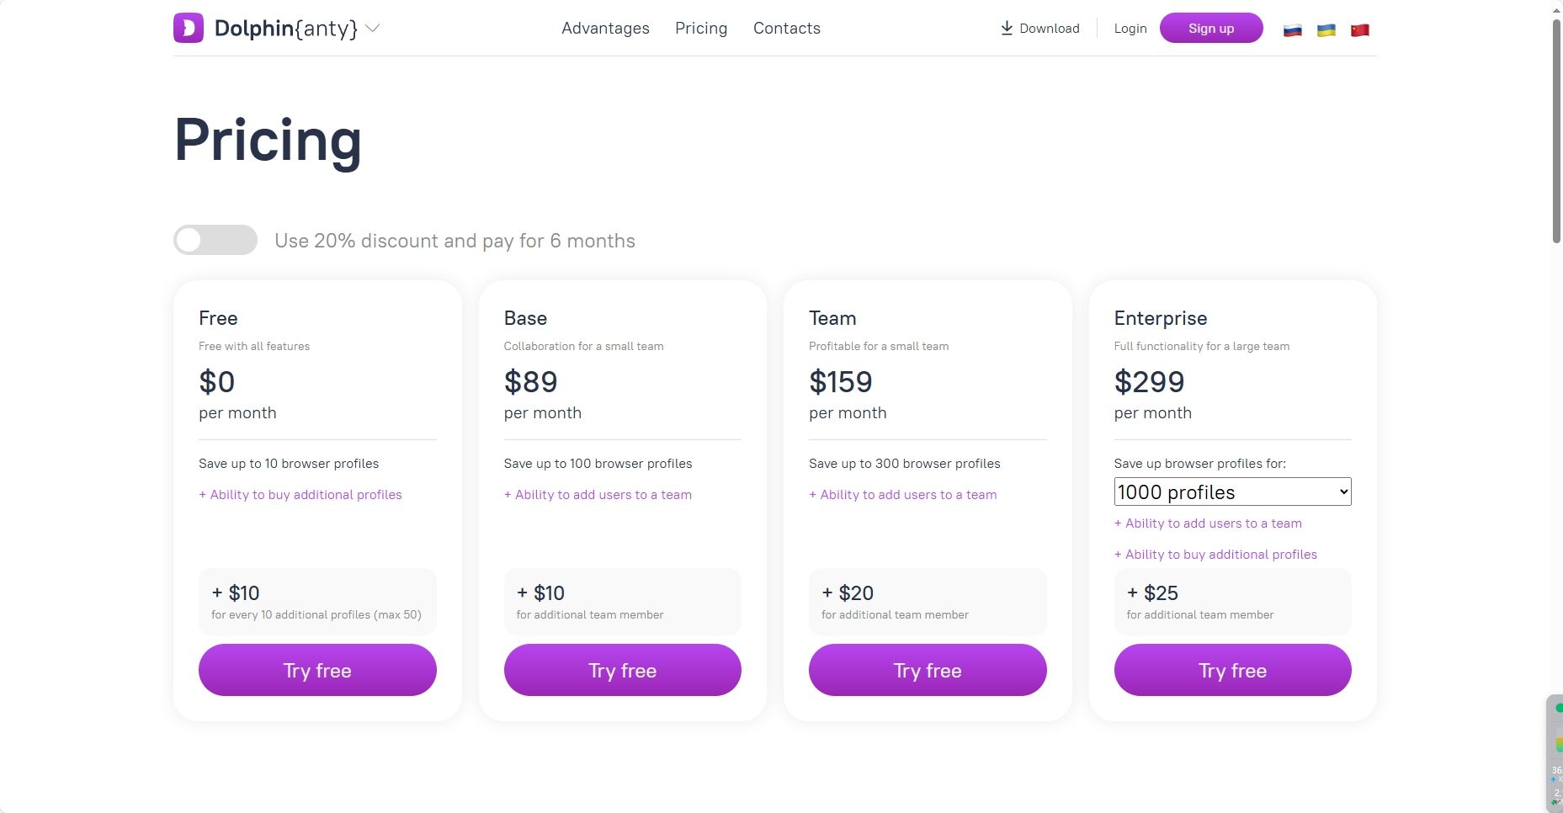Open the 1000 profiles dropdown
The image size is (1563, 813).
tap(1231, 492)
